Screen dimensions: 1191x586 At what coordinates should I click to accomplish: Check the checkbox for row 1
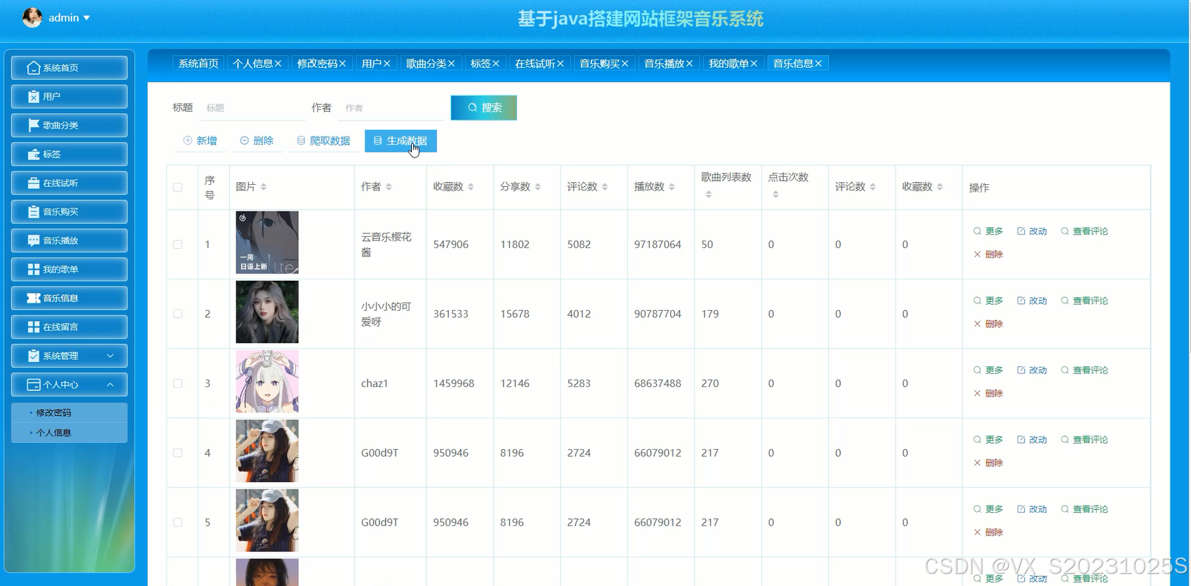pos(178,244)
